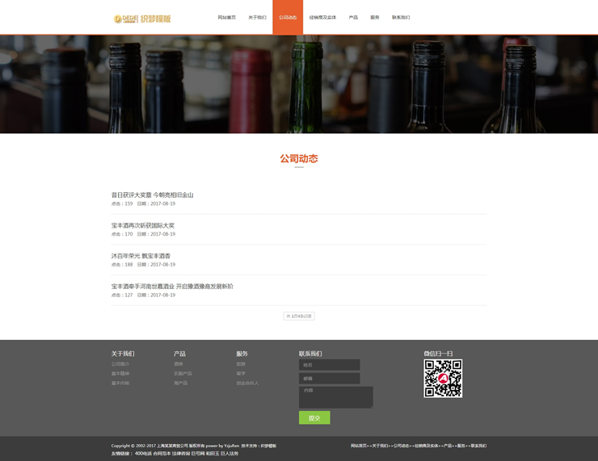Go to 关于我们 in top navigation
This screenshot has width=598, height=461.
257,18
